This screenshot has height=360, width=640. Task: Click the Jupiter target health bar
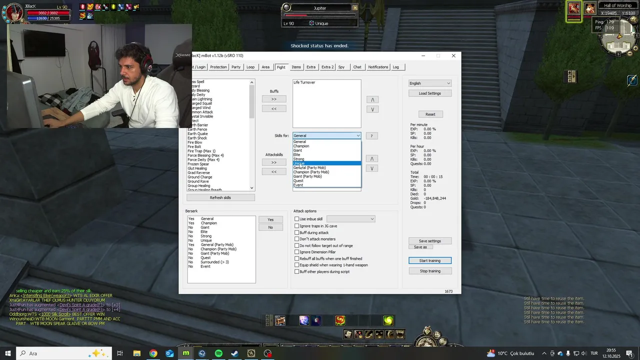click(320, 15)
